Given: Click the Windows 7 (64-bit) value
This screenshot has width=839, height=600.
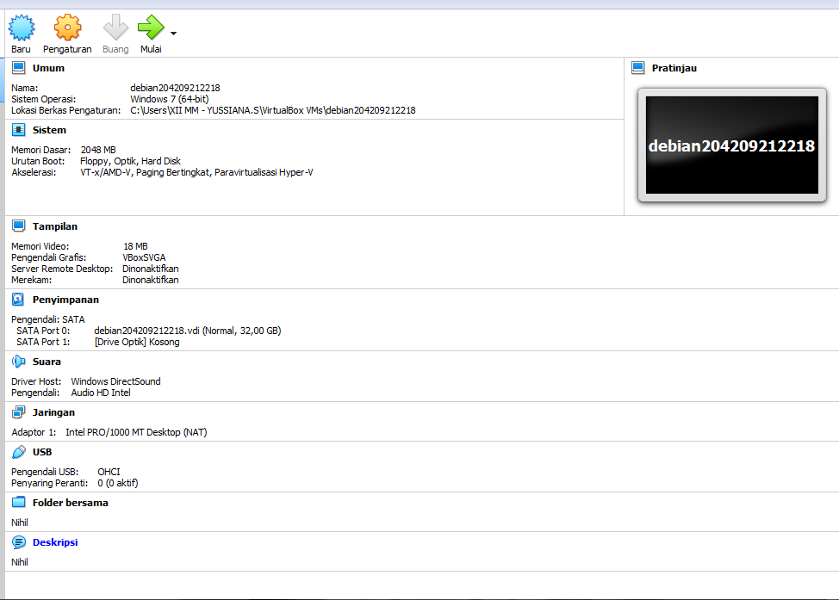Looking at the screenshot, I should tap(169, 99).
